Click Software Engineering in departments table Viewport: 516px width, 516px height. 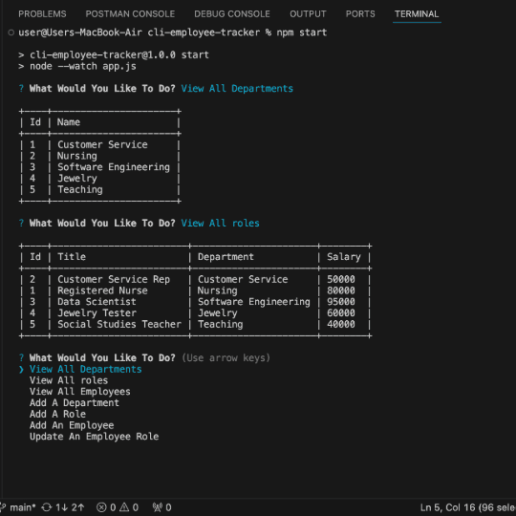point(114,167)
